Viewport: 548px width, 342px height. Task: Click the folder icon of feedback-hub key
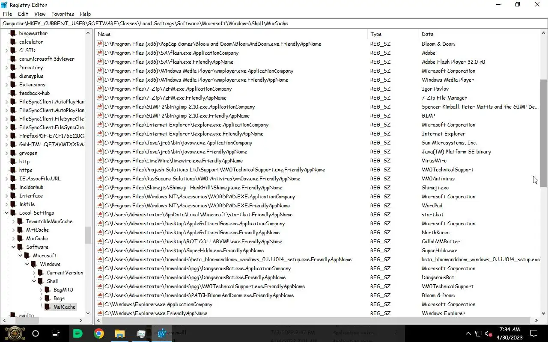coord(13,93)
